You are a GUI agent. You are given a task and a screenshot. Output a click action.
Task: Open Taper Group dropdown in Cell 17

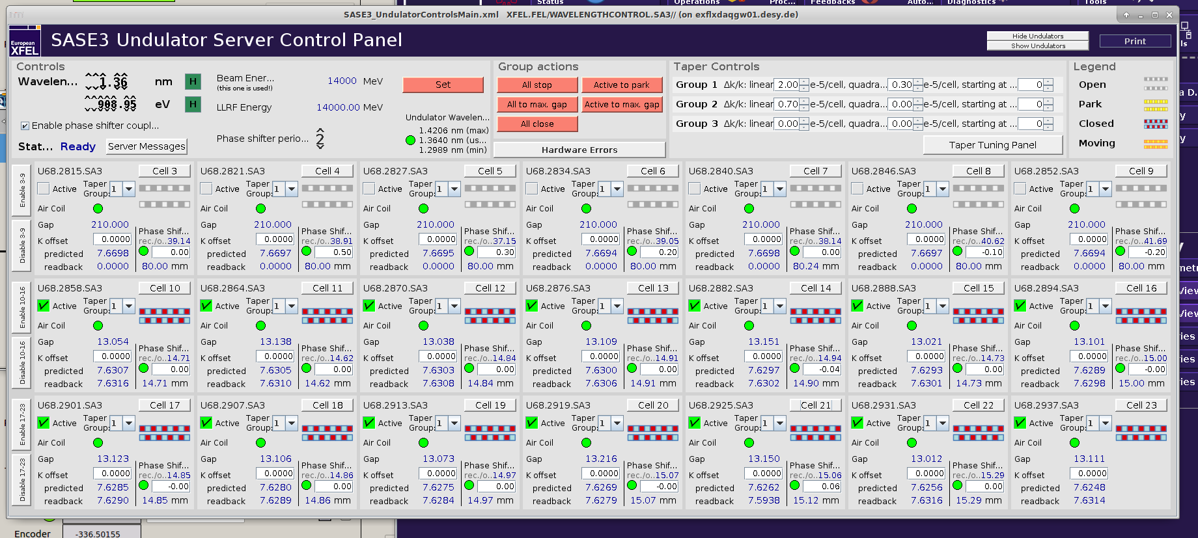point(129,424)
